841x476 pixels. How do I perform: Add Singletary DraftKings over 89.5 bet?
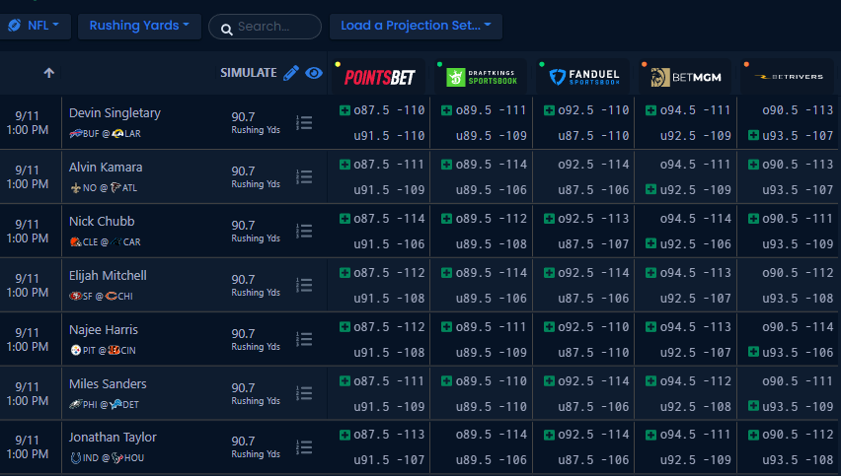[446, 110]
